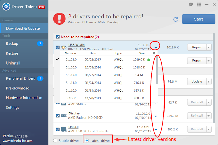Screen dimensions: 218x145
Task: Select version 5.1.11.0 dated 01/24/2014
Action: pos(106,83)
